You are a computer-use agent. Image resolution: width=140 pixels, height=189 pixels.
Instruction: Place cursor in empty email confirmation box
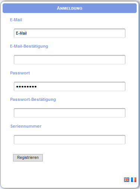click(x=70, y=60)
